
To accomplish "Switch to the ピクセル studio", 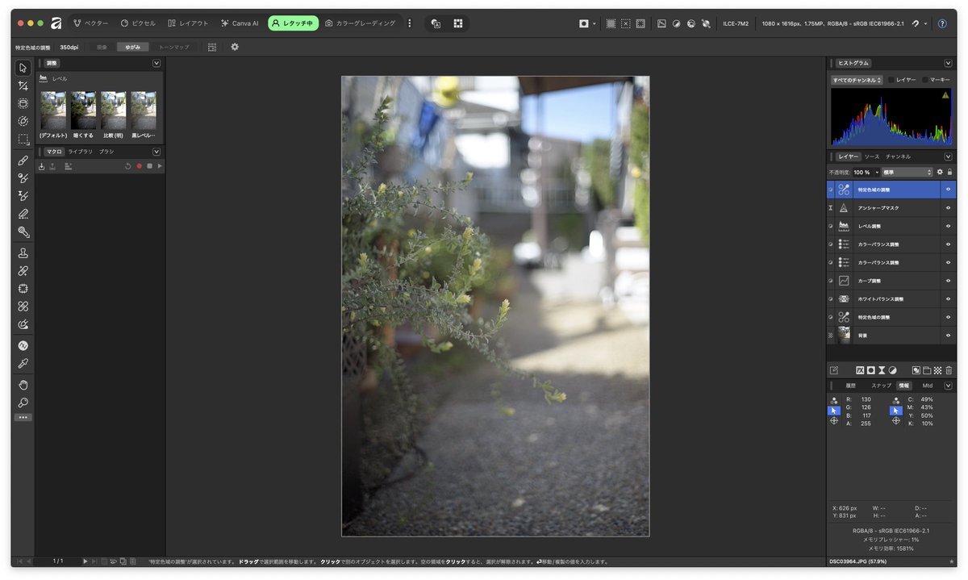I will click(138, 23).
